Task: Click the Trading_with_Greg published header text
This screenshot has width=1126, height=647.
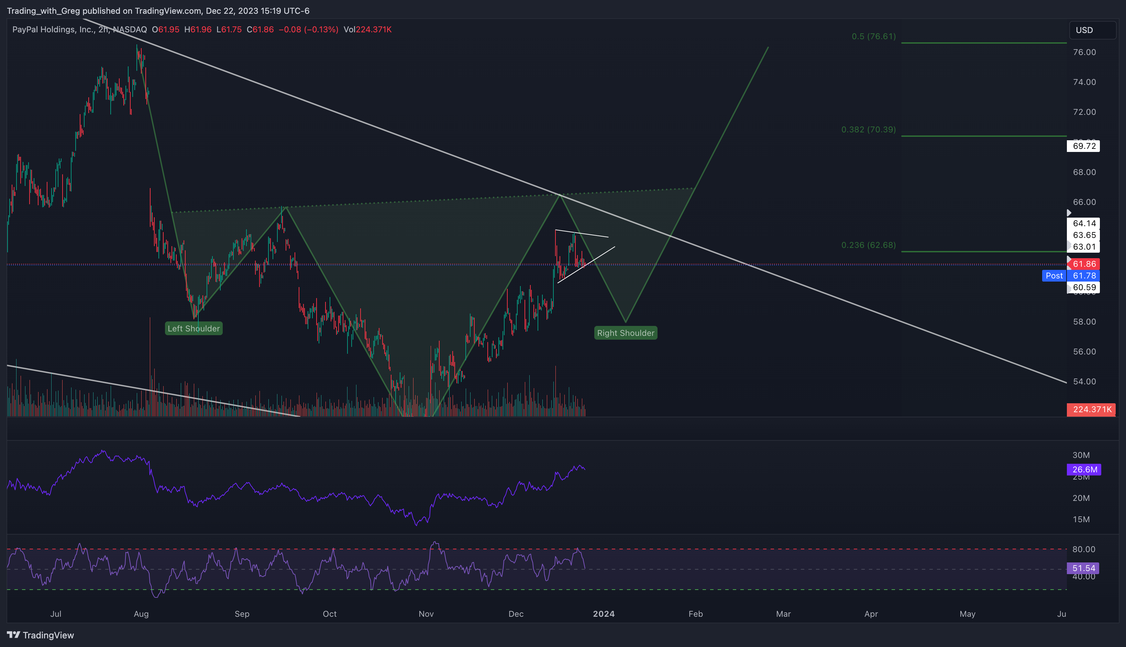Action: coord(158,11)
